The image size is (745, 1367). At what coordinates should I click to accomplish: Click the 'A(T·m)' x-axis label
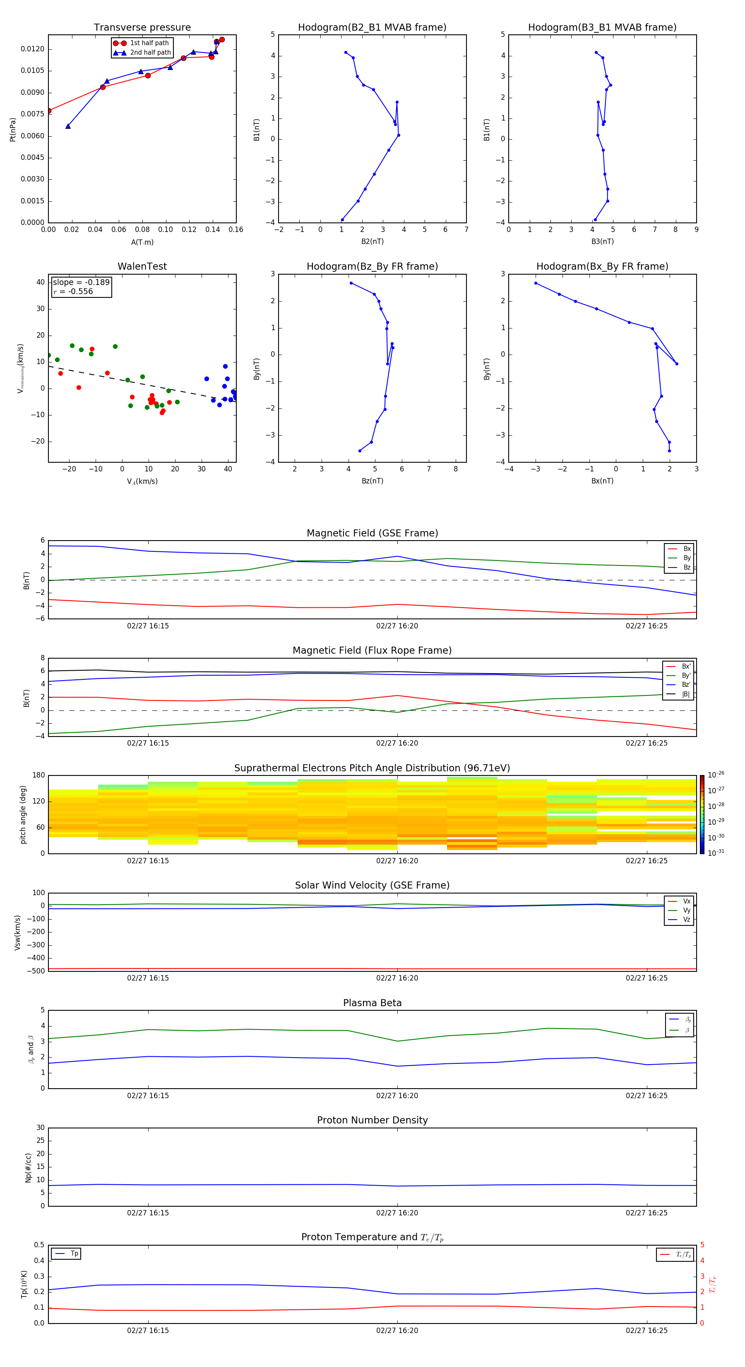(x=142, y=242)
